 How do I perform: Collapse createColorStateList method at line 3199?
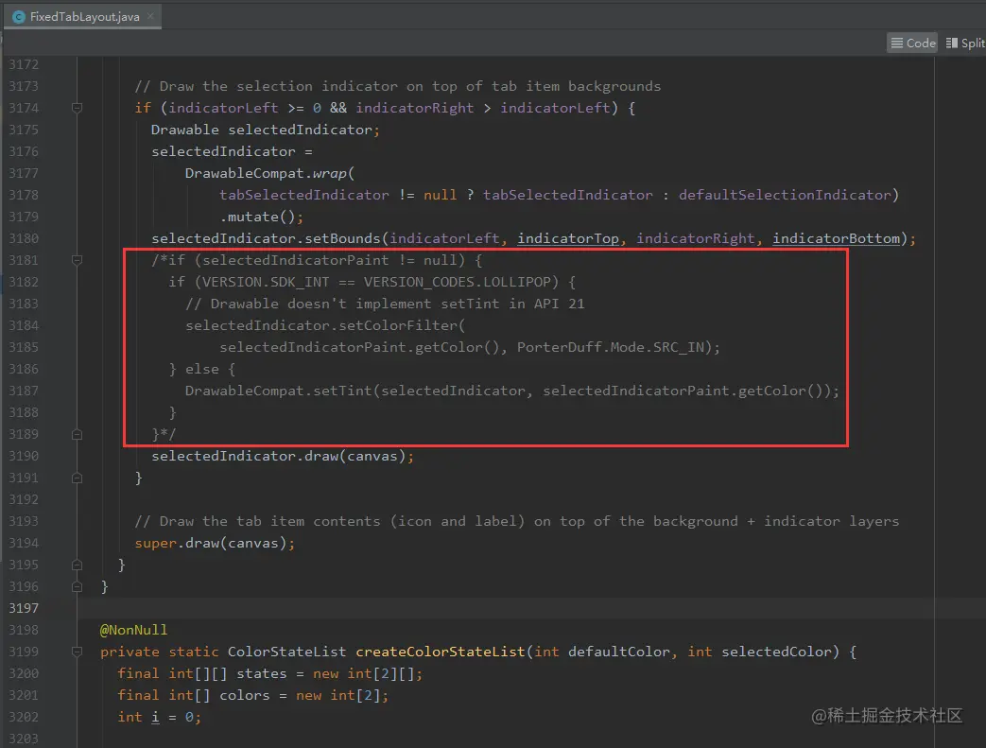77,652
